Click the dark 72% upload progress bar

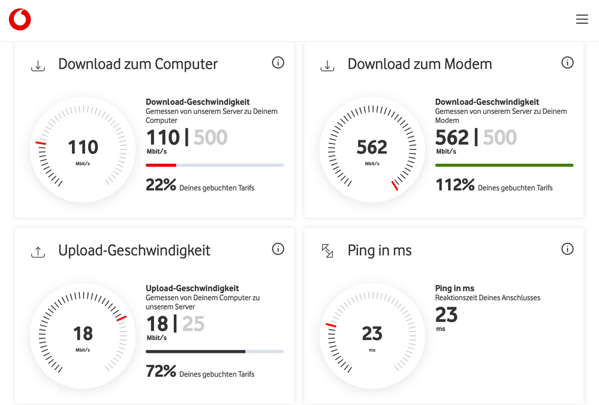pos(195,352)
